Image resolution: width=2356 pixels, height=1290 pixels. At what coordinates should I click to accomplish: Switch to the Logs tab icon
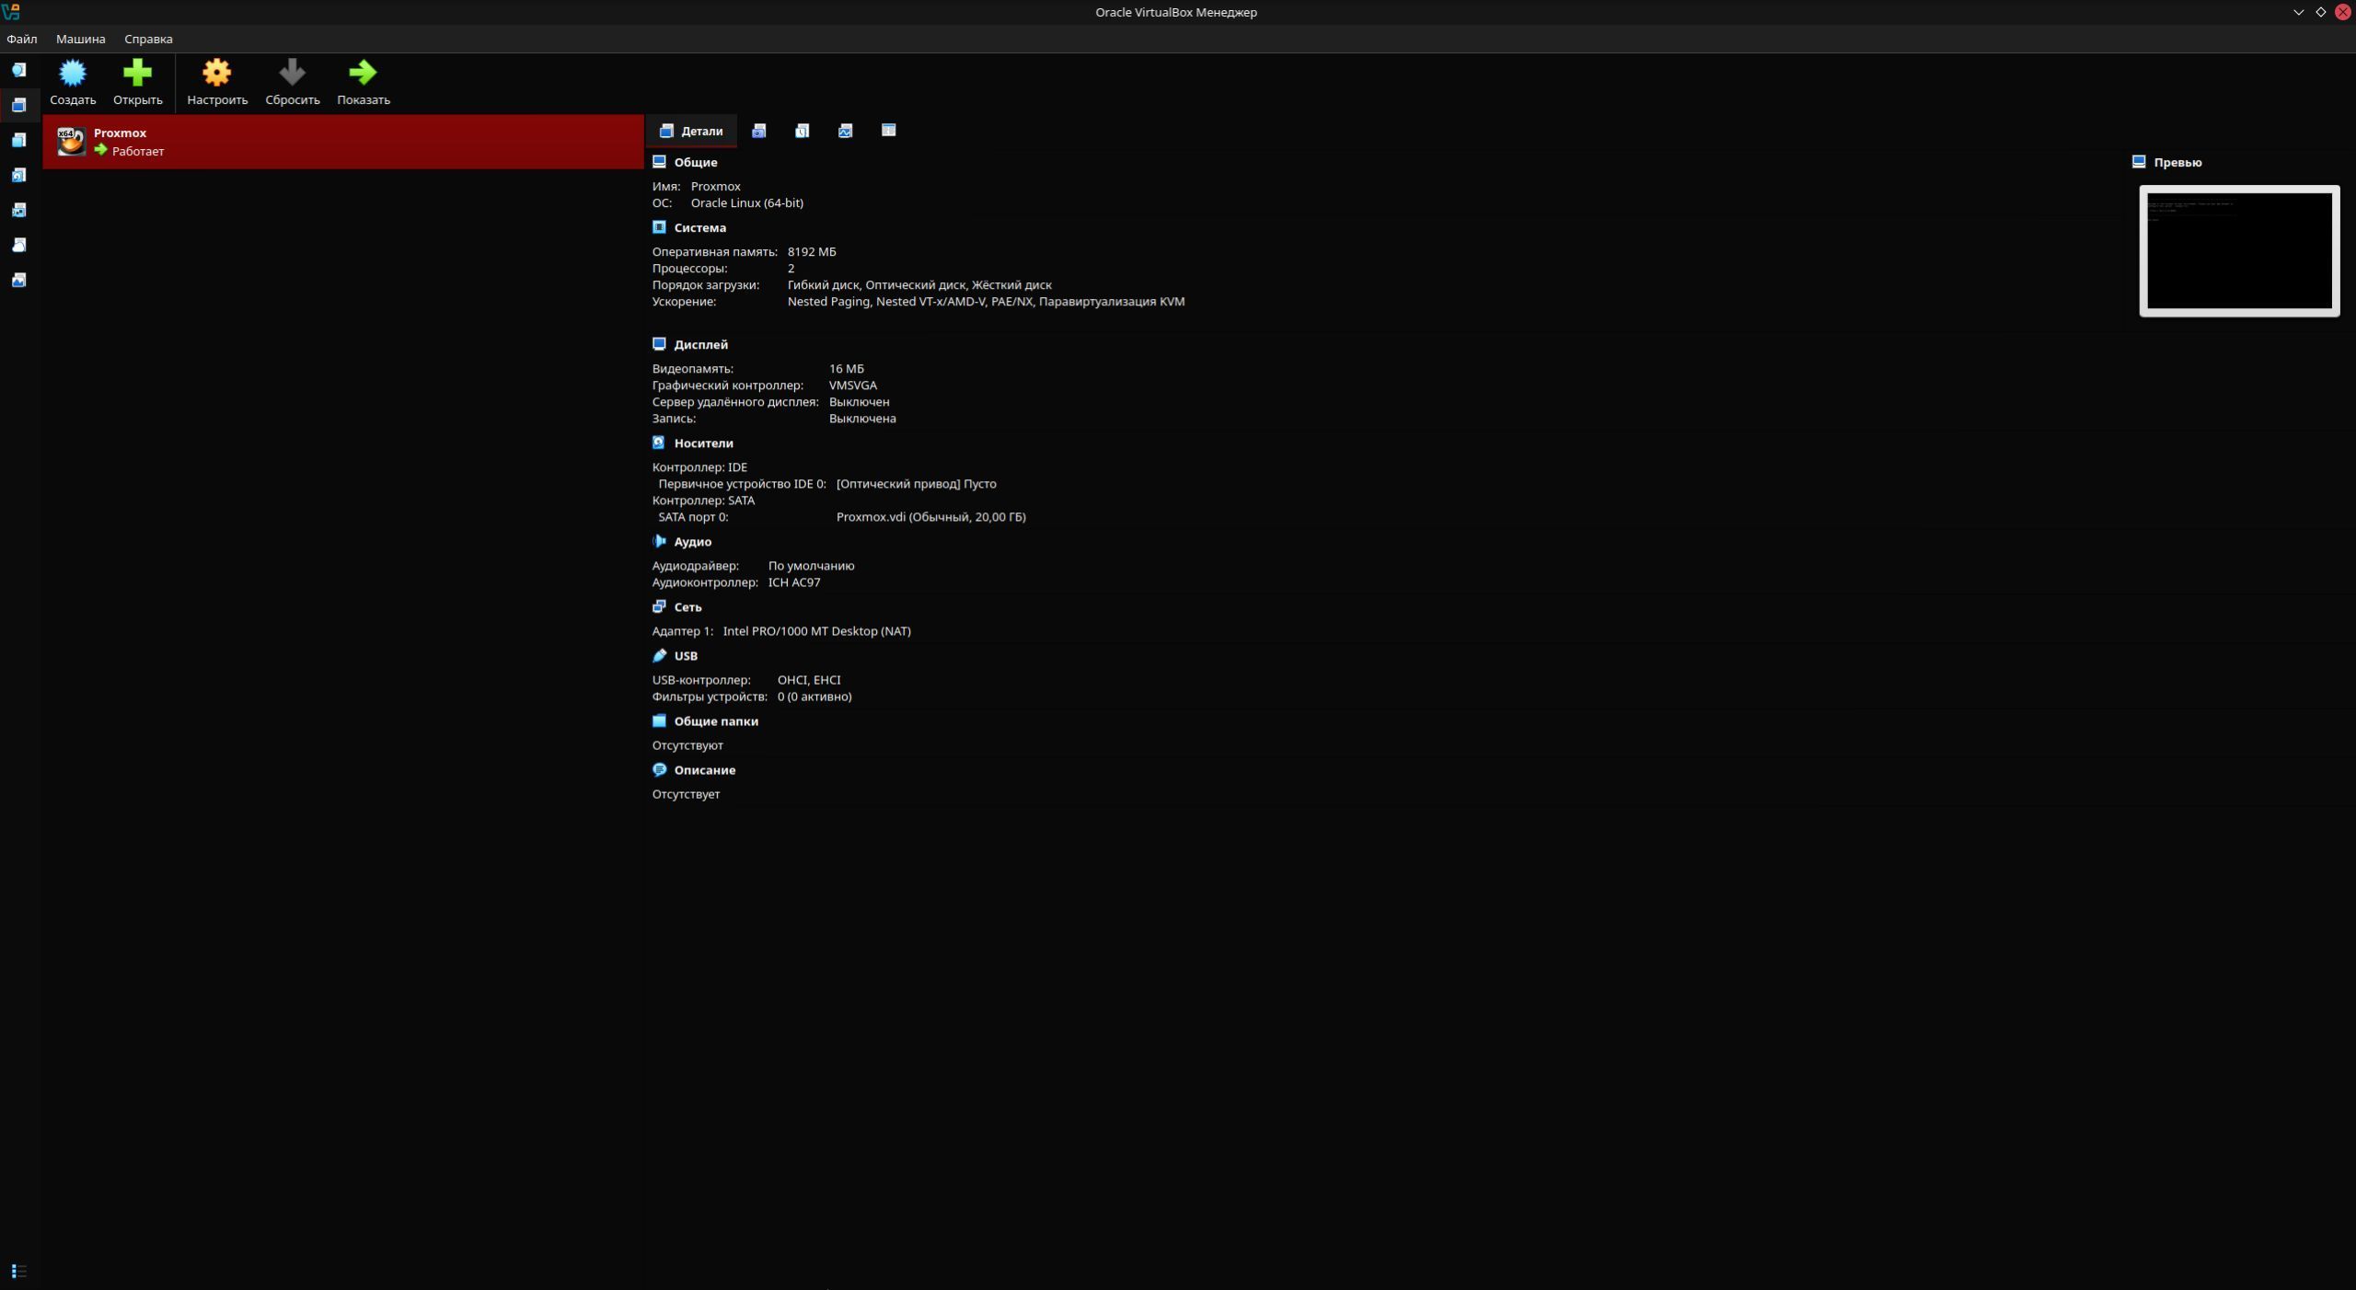(x=802, y=131)
